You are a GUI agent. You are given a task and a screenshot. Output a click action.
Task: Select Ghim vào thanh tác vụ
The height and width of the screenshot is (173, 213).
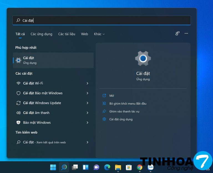pyautogui.click(x=124, y=111)
